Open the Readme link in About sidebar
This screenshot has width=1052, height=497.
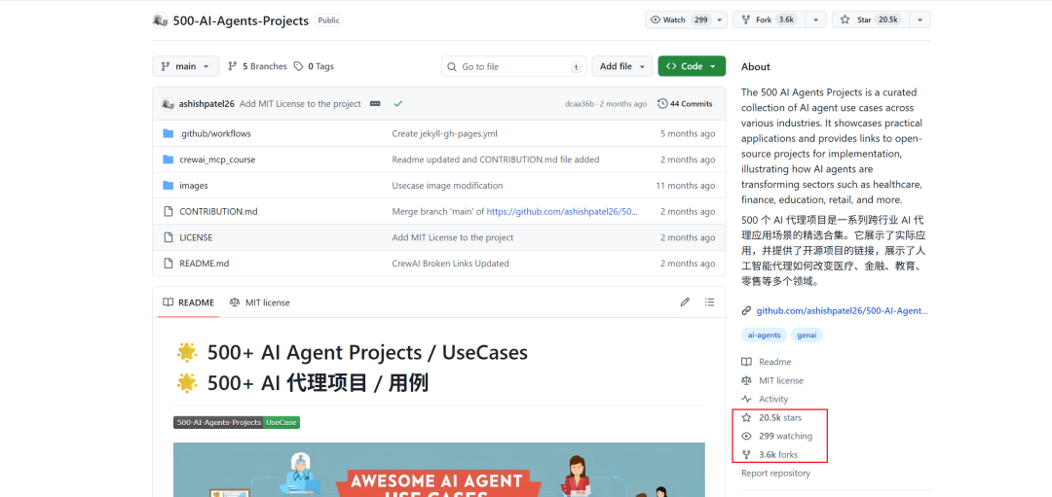point(767,362)
